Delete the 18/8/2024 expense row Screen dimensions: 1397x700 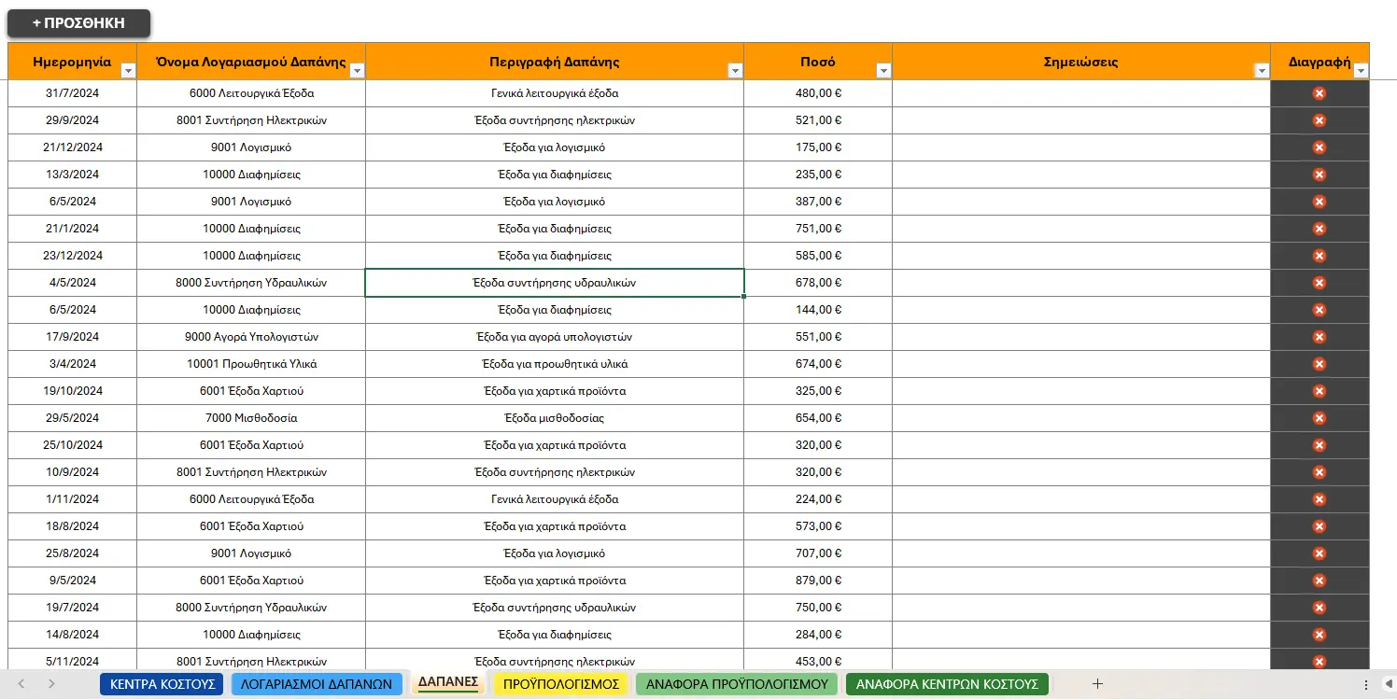[x=1319, y=526]
